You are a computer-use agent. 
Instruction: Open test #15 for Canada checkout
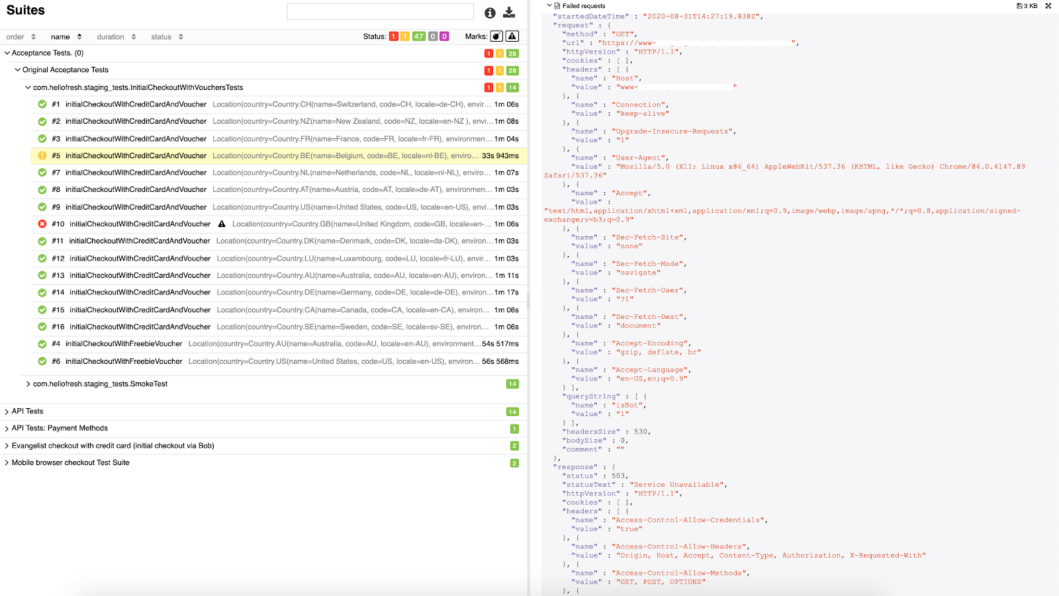tap(279, 310)
